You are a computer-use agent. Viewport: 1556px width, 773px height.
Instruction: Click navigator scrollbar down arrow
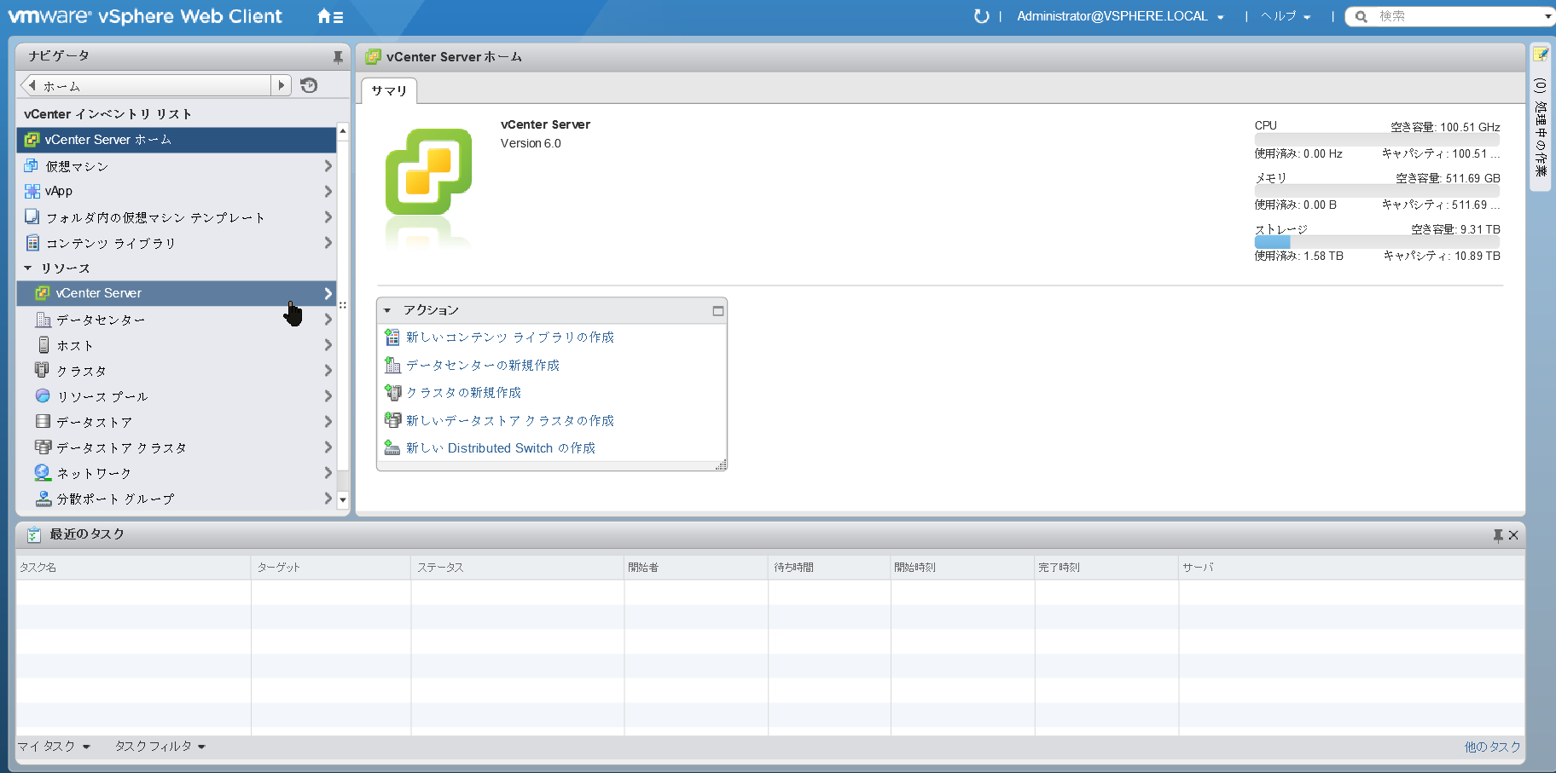pos(343,500)
